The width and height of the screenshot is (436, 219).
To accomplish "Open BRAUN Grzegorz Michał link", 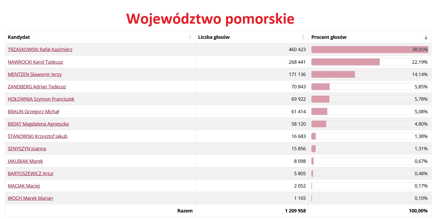I will (x=33, y=112).
